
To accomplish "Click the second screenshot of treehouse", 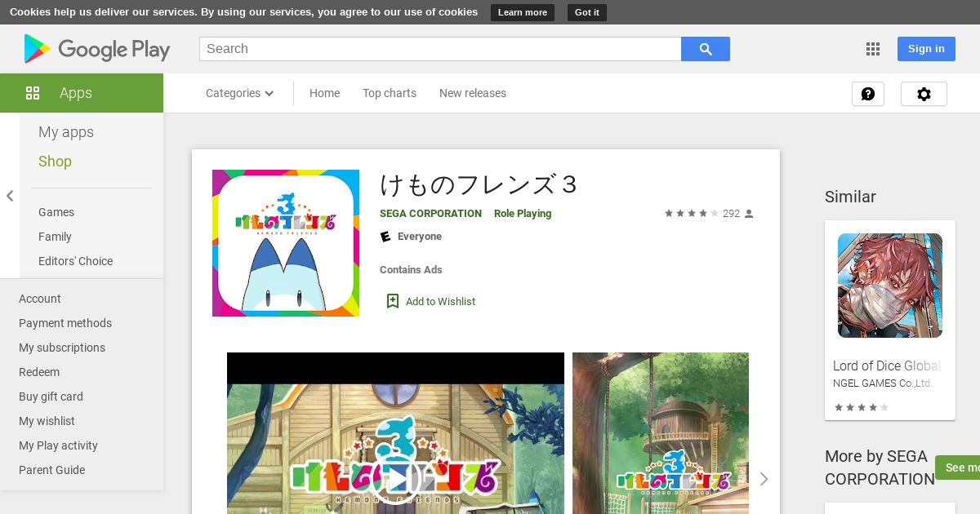I will pos(661,433).
